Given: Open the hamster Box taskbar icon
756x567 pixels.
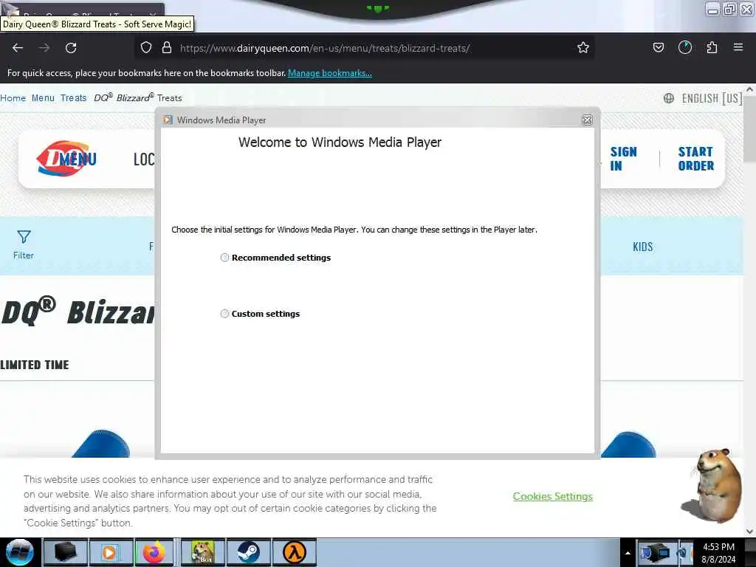Looking at the screenshot, I should tap(202, 552).
